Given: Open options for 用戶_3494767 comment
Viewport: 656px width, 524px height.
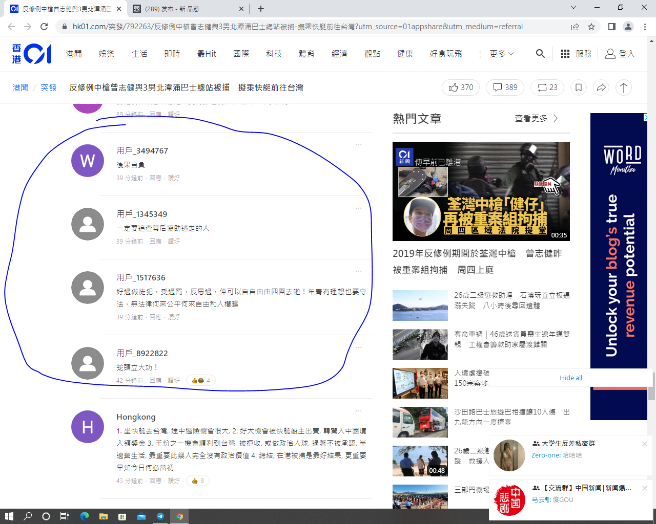Looking at the screenshot, I should coord(359,145).
